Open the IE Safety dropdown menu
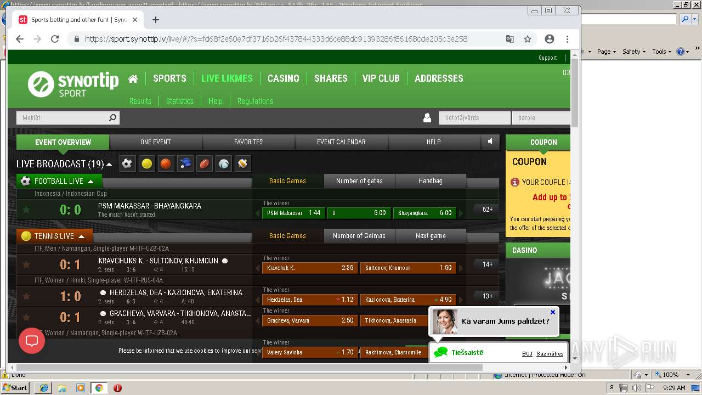 tap(634, 52)
